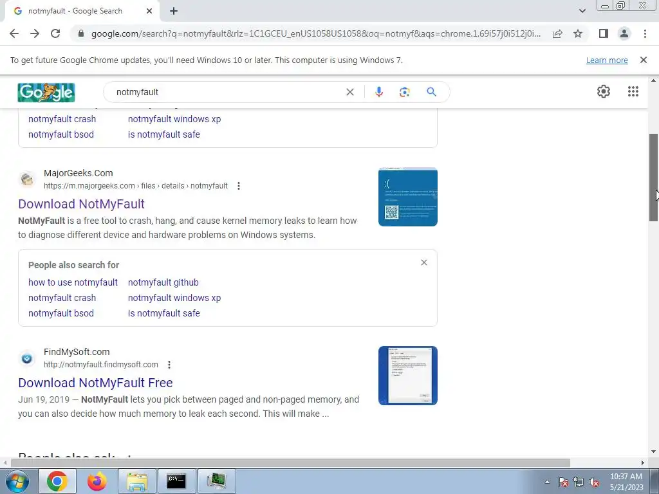
Task: Open the Learn more link
Action: [x=607, y=60]
